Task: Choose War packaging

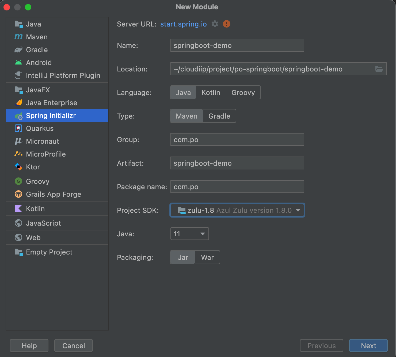Action: pyautogui.click(x=207, y=257)
